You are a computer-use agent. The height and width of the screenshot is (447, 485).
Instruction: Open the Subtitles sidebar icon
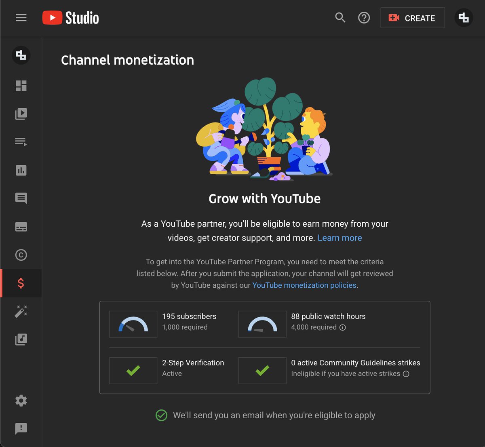point(21,227)
